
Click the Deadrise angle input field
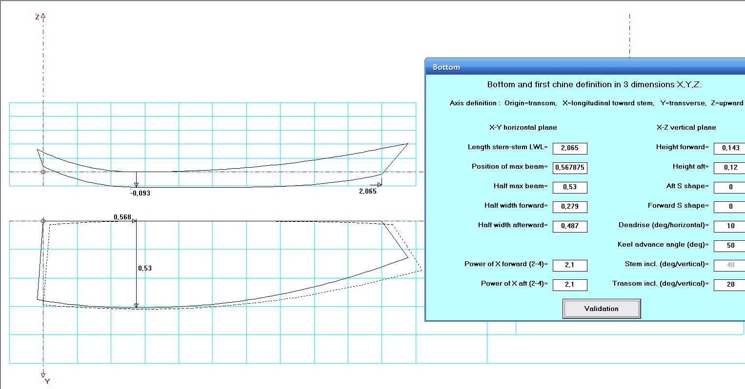tap(730, 226)
